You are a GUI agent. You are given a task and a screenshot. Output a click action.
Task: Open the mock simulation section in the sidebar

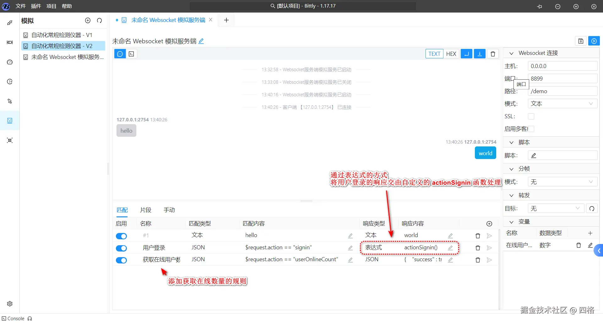point(10,121)
